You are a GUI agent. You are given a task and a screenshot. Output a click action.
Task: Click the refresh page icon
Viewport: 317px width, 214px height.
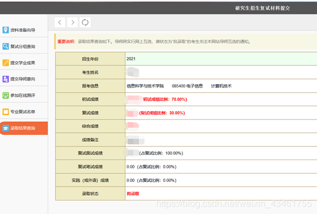[x=85, y=22]
